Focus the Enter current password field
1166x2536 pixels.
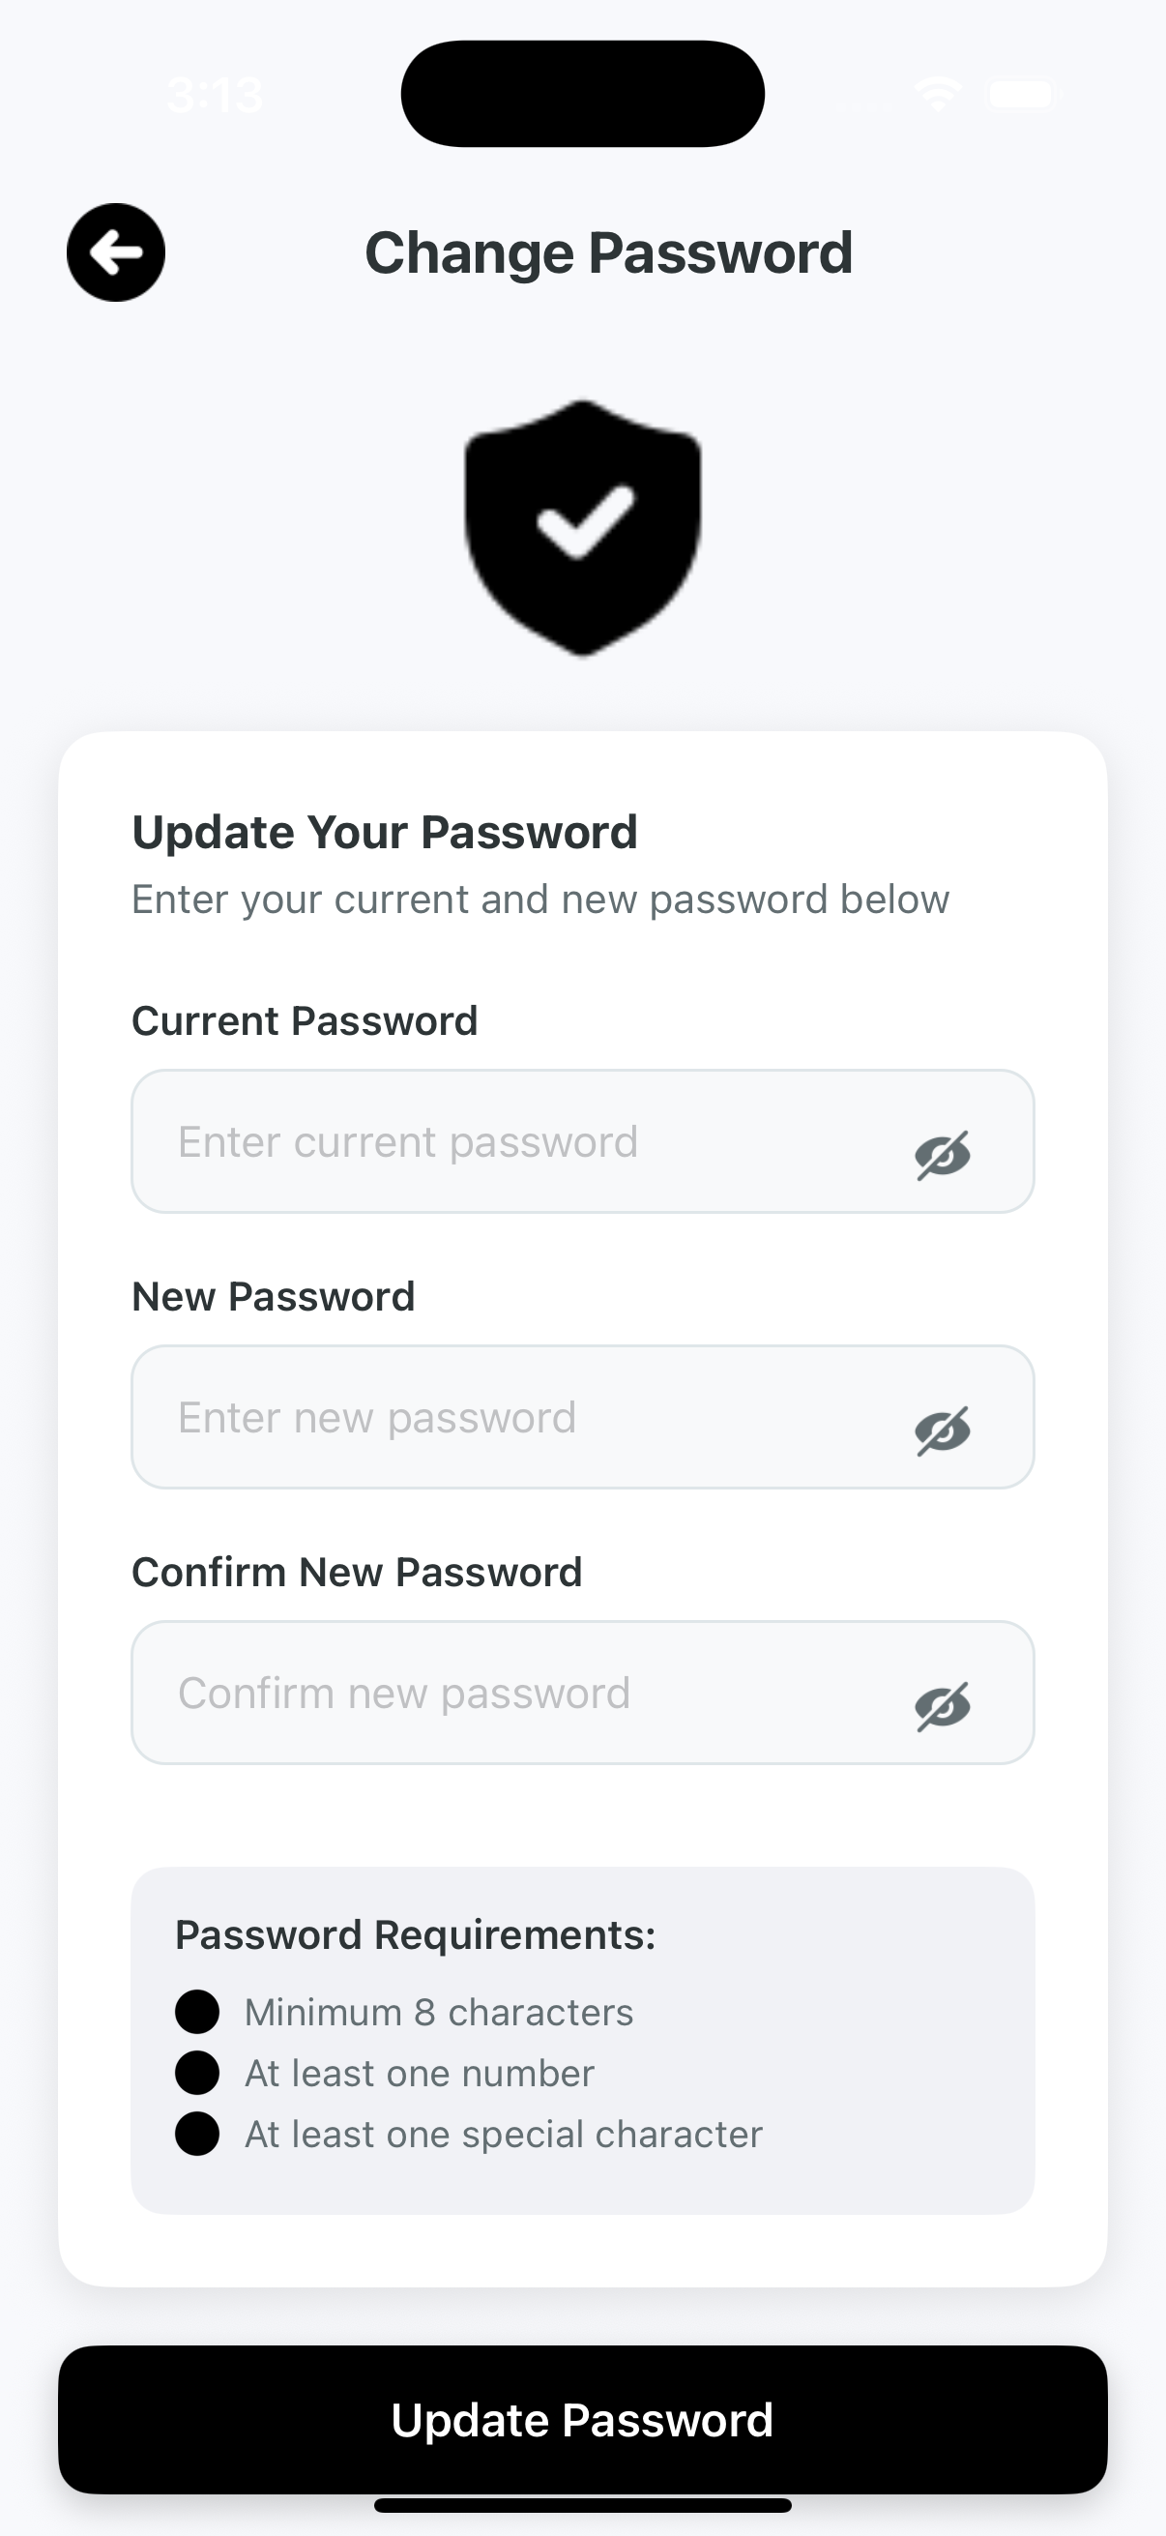[x=511, y=1142]
